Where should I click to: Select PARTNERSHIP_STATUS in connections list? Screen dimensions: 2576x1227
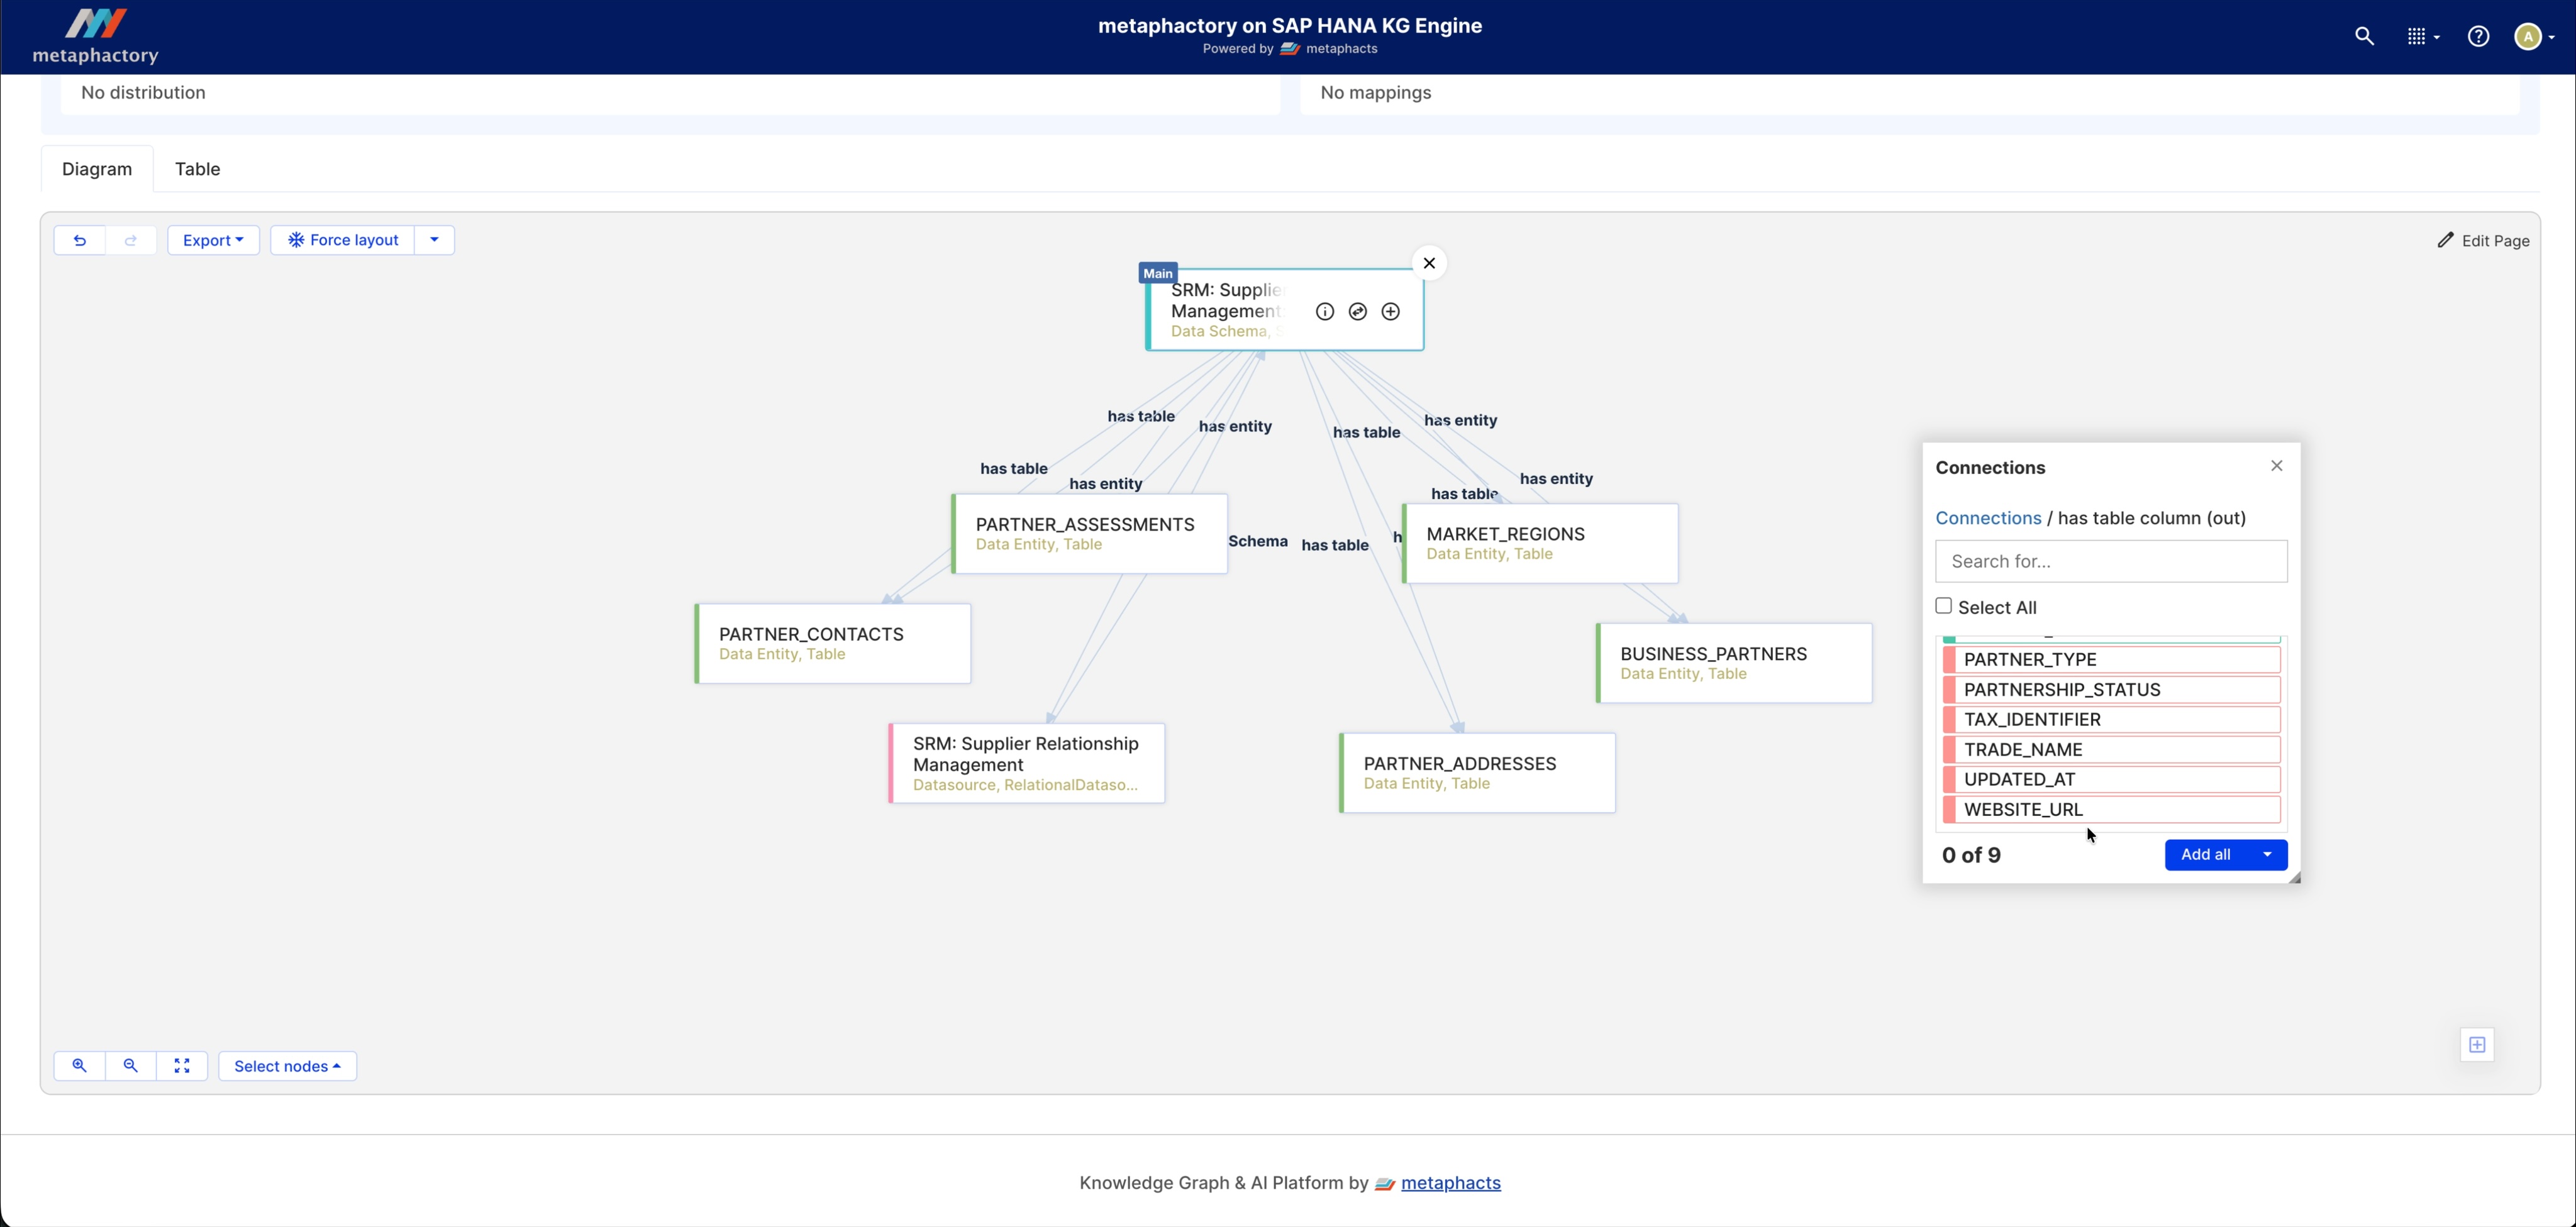pyautogui.click(x=2111, y=690)
